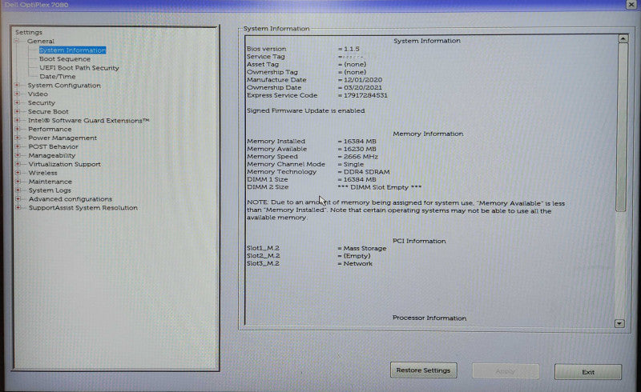Click the Restore Settings button
Viewport: 641px width, 392px height.
424,370
